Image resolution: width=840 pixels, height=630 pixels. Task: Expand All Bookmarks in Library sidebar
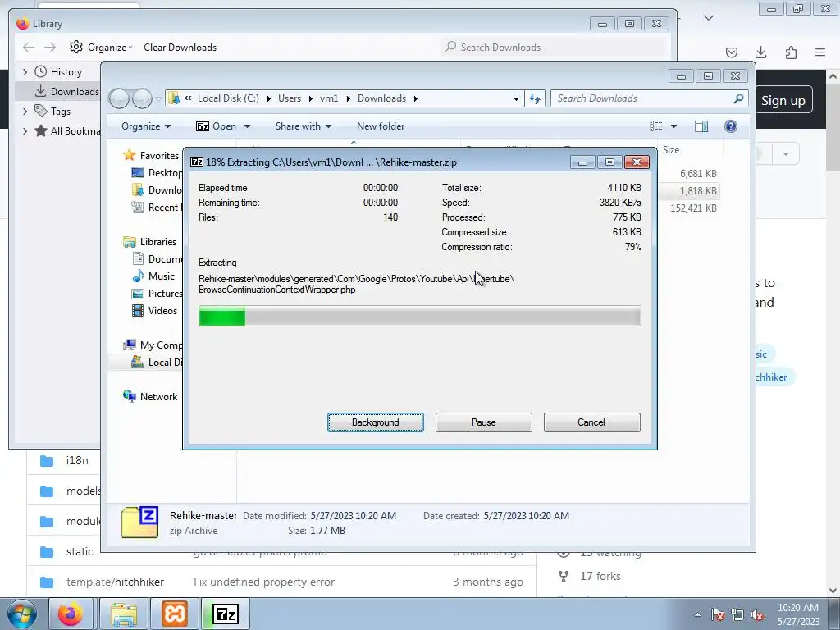coord(25,131)
